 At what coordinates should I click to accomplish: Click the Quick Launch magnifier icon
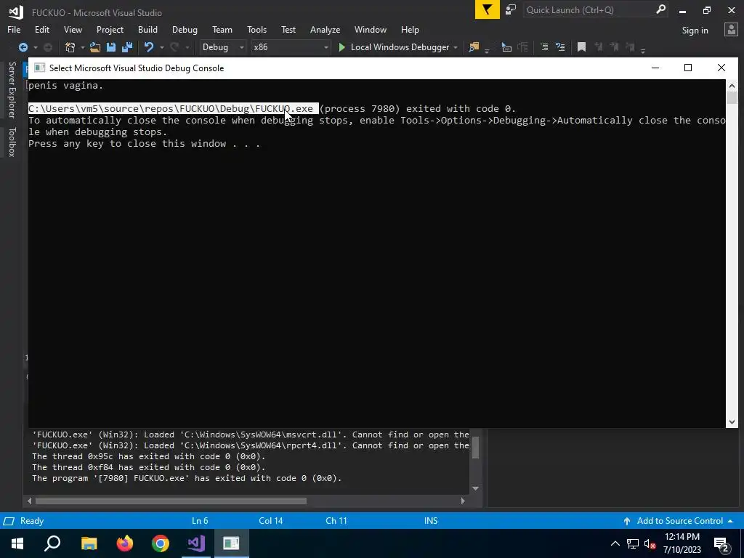(660, 9)
